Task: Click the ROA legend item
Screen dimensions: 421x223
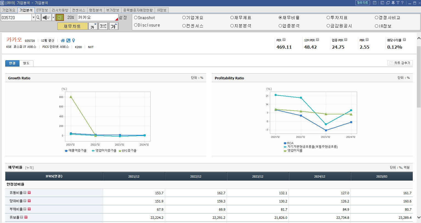Action: coord(289,143)
